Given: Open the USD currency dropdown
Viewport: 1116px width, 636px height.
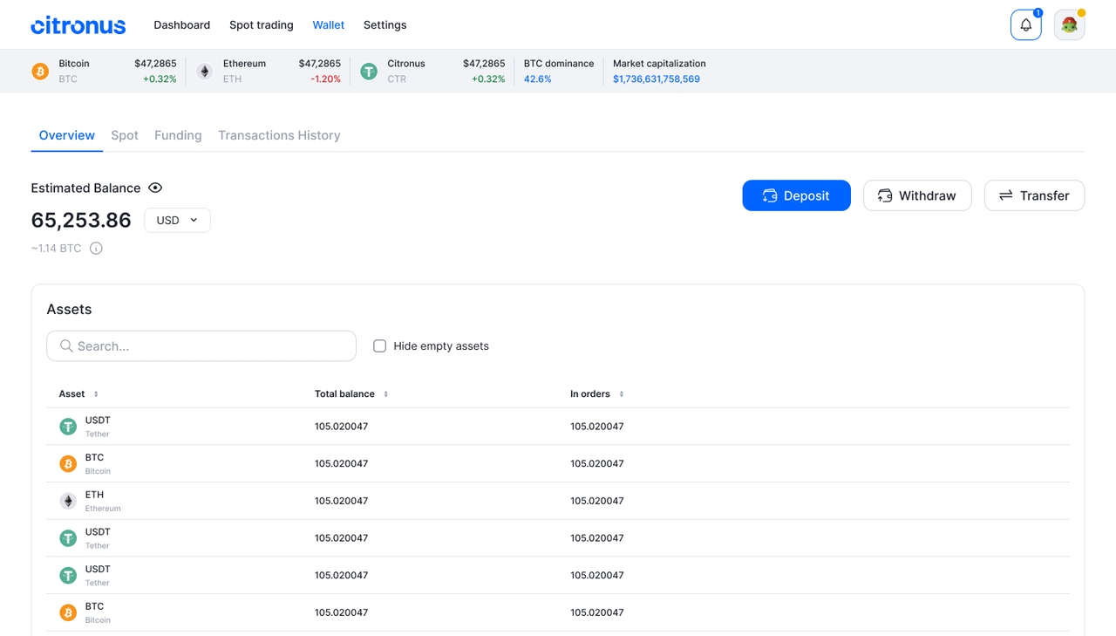Looking at the screenshot, I should 177,221.
